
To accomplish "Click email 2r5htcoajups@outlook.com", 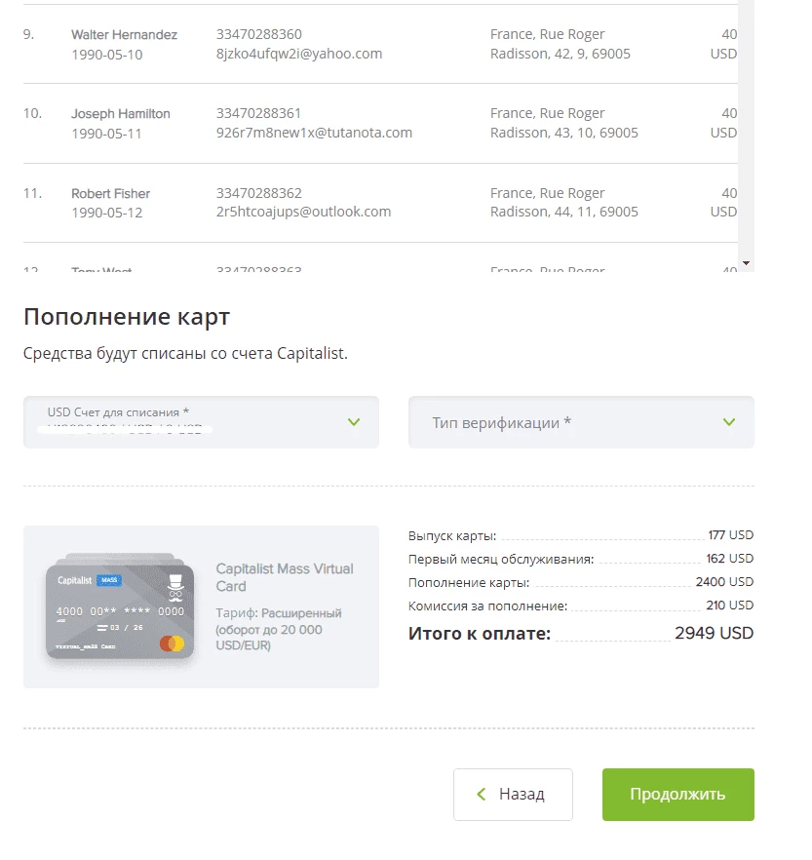I will (303, 212).
